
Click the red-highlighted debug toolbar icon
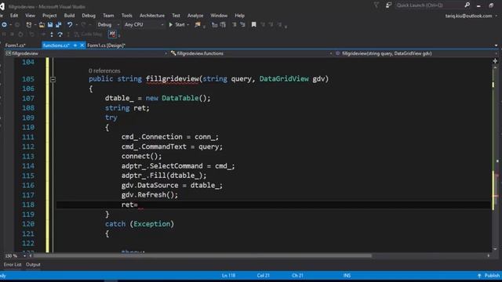(x=112, y=34)
